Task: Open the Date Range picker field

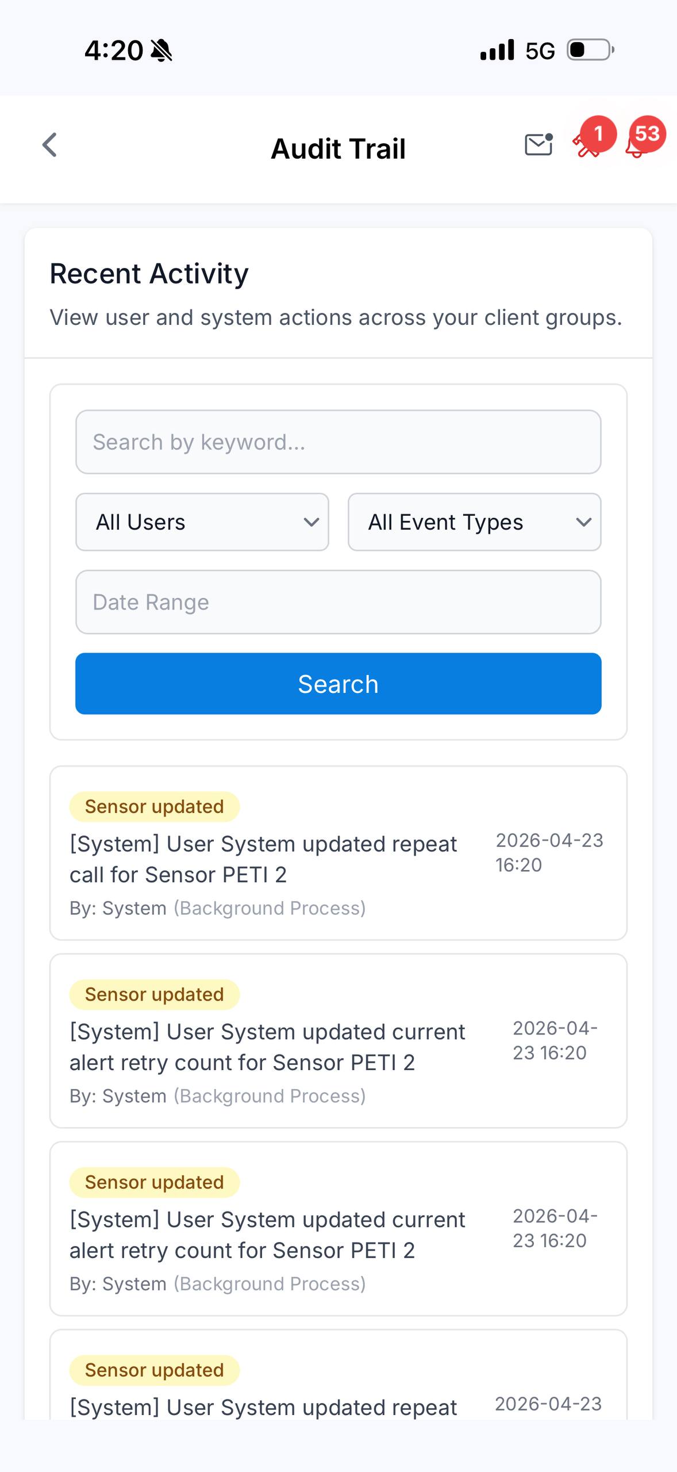Action: (338, 602)
